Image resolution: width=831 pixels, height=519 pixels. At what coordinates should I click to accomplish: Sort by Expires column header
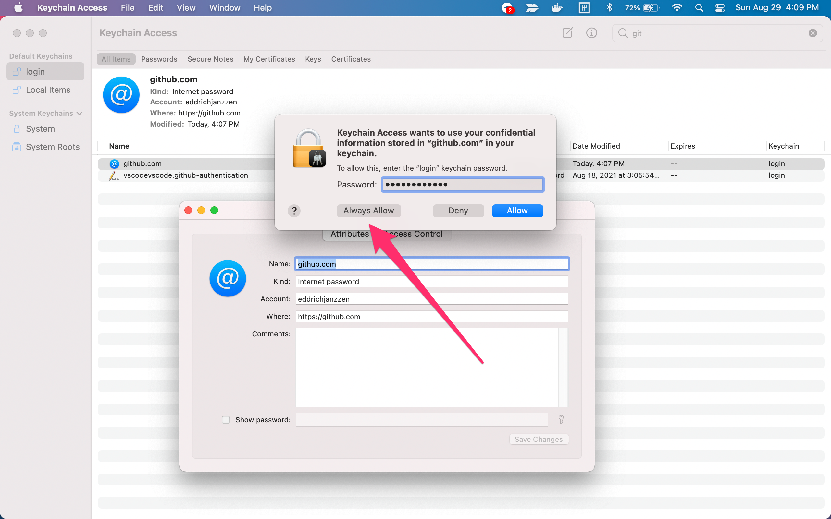(x=683, y=146)
